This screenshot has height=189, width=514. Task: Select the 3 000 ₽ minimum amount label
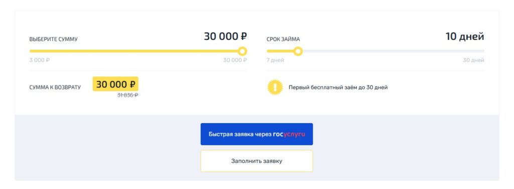40,60
